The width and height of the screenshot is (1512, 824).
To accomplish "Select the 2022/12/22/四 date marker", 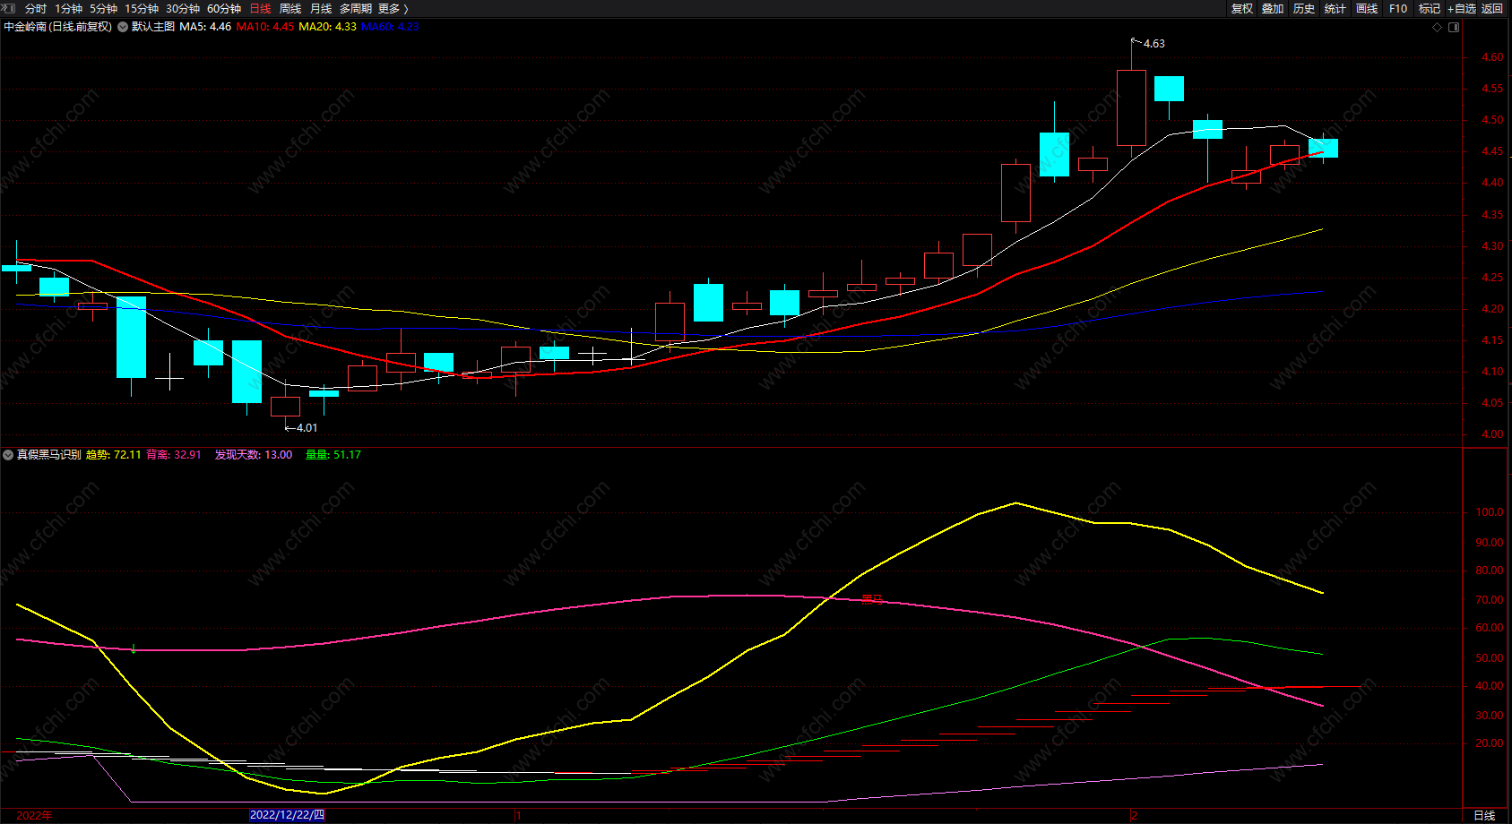I will [x=287, y=815].
